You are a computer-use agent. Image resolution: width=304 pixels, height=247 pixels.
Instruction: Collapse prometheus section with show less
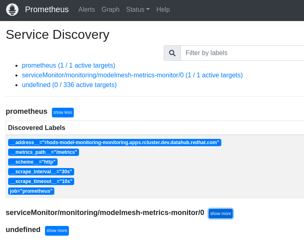click(63, 113)
